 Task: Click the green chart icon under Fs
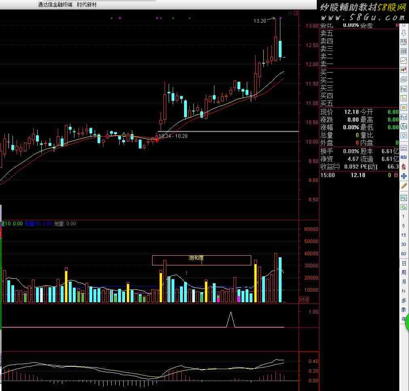(x=403, y=207)
